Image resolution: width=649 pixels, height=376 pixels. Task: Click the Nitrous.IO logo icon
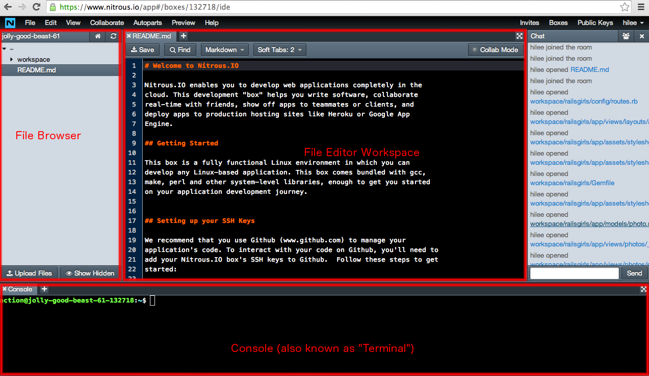[x=10, y=23]
